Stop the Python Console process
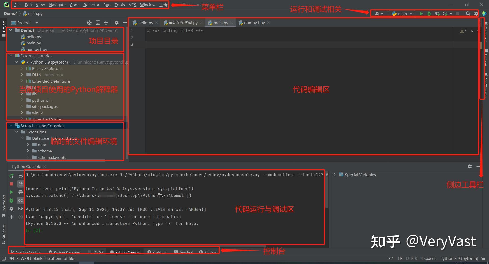The width and height of the screenshot is (489, 264). pyautogui.click(x=11, y=183)
